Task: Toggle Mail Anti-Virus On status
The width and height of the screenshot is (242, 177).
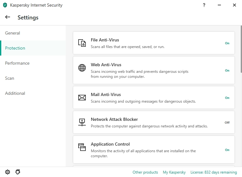Action: coord(227,98)
